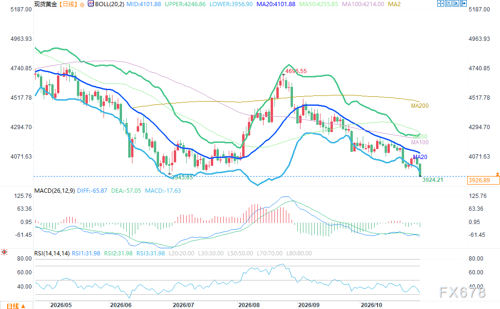The image size is (500, 309).
Task: Click the UPPER:4246.86 value
Action: tap(185, 4)
